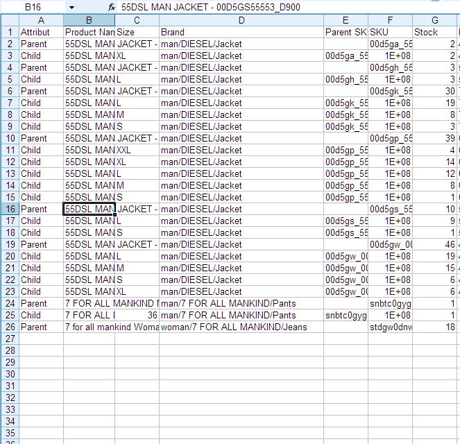Image resolution: width=460 pixels, height=444 pixels.
Task: Click selected cell B16
Action: coord(90,209)
